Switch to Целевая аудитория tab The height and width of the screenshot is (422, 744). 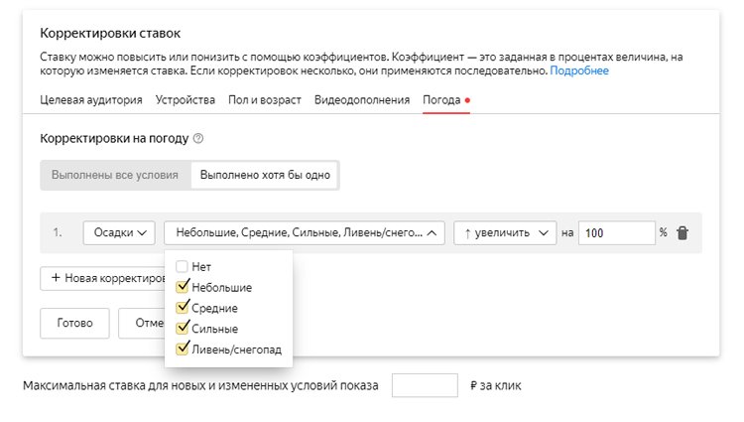coord(91,100)
